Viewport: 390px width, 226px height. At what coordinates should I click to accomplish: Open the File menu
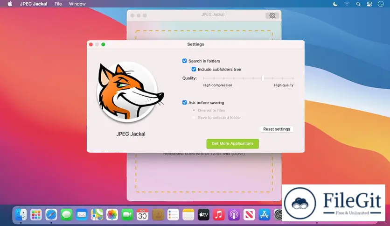pos(58,4)
